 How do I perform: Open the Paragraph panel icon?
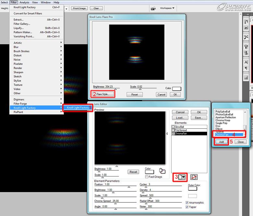[x=246, y=68]
